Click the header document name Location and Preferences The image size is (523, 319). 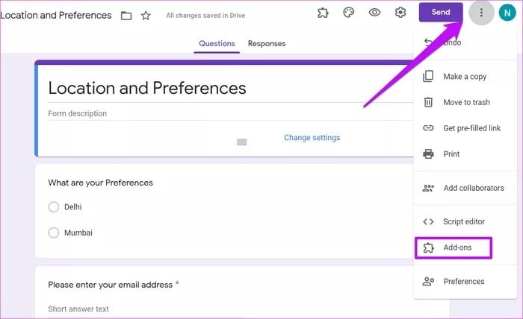(x=56, y=16)
